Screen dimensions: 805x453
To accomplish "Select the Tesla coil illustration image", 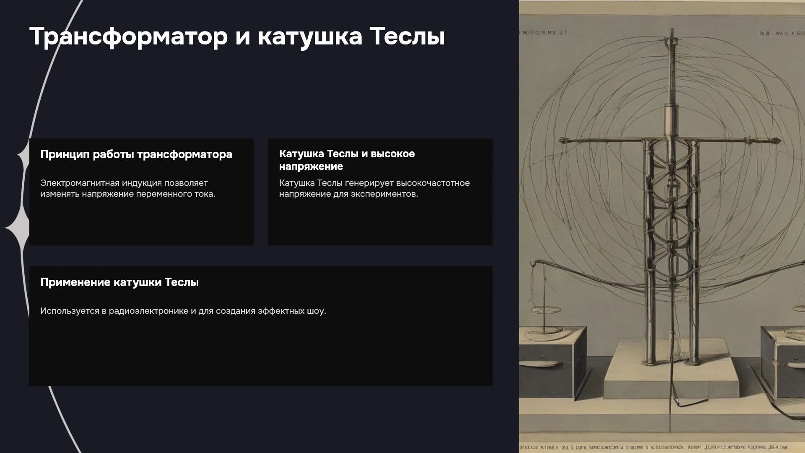I will point(662,226).
